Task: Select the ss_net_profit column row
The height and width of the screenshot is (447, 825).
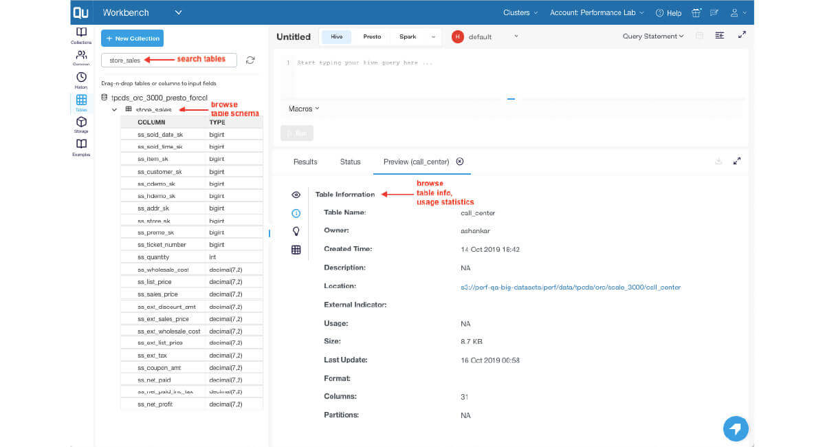Action: point(191,404)
